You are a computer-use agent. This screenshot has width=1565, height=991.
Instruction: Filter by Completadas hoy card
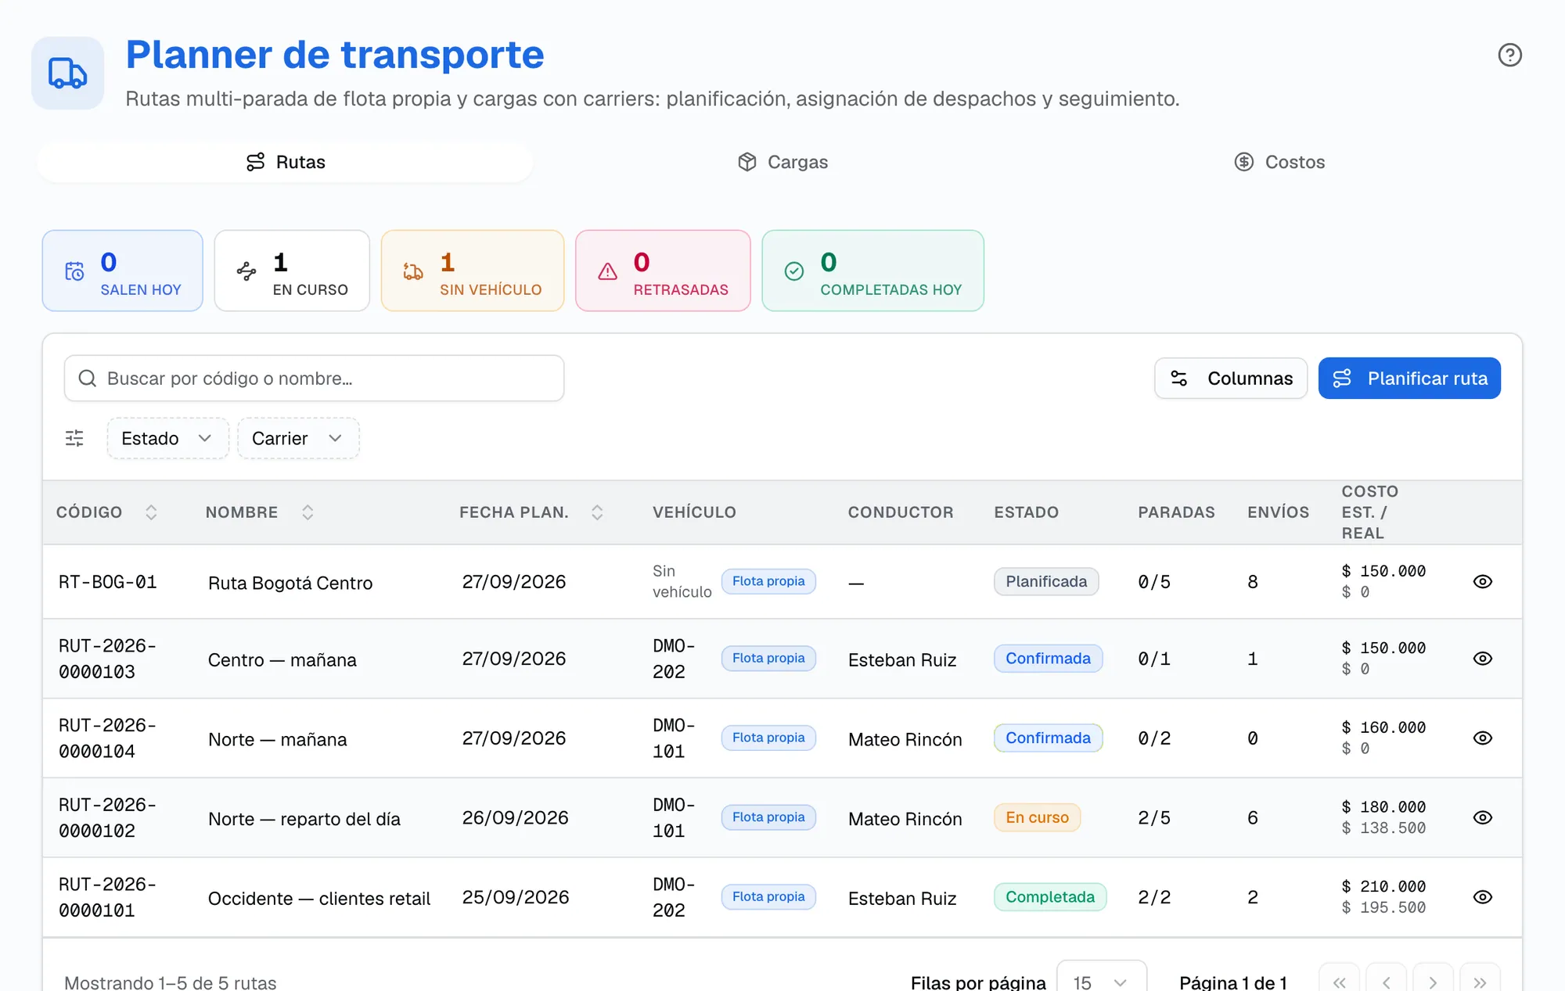[873, 271]
